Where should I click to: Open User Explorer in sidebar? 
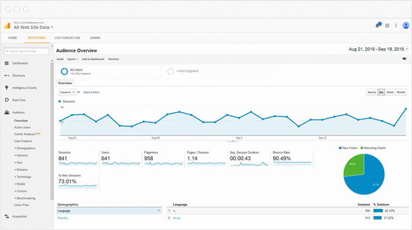click(x=23, y=141)
